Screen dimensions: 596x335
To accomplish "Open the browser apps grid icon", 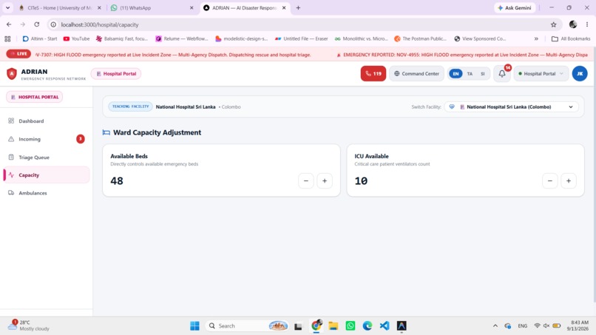I will pyautogui.click(x=7, y=38).
